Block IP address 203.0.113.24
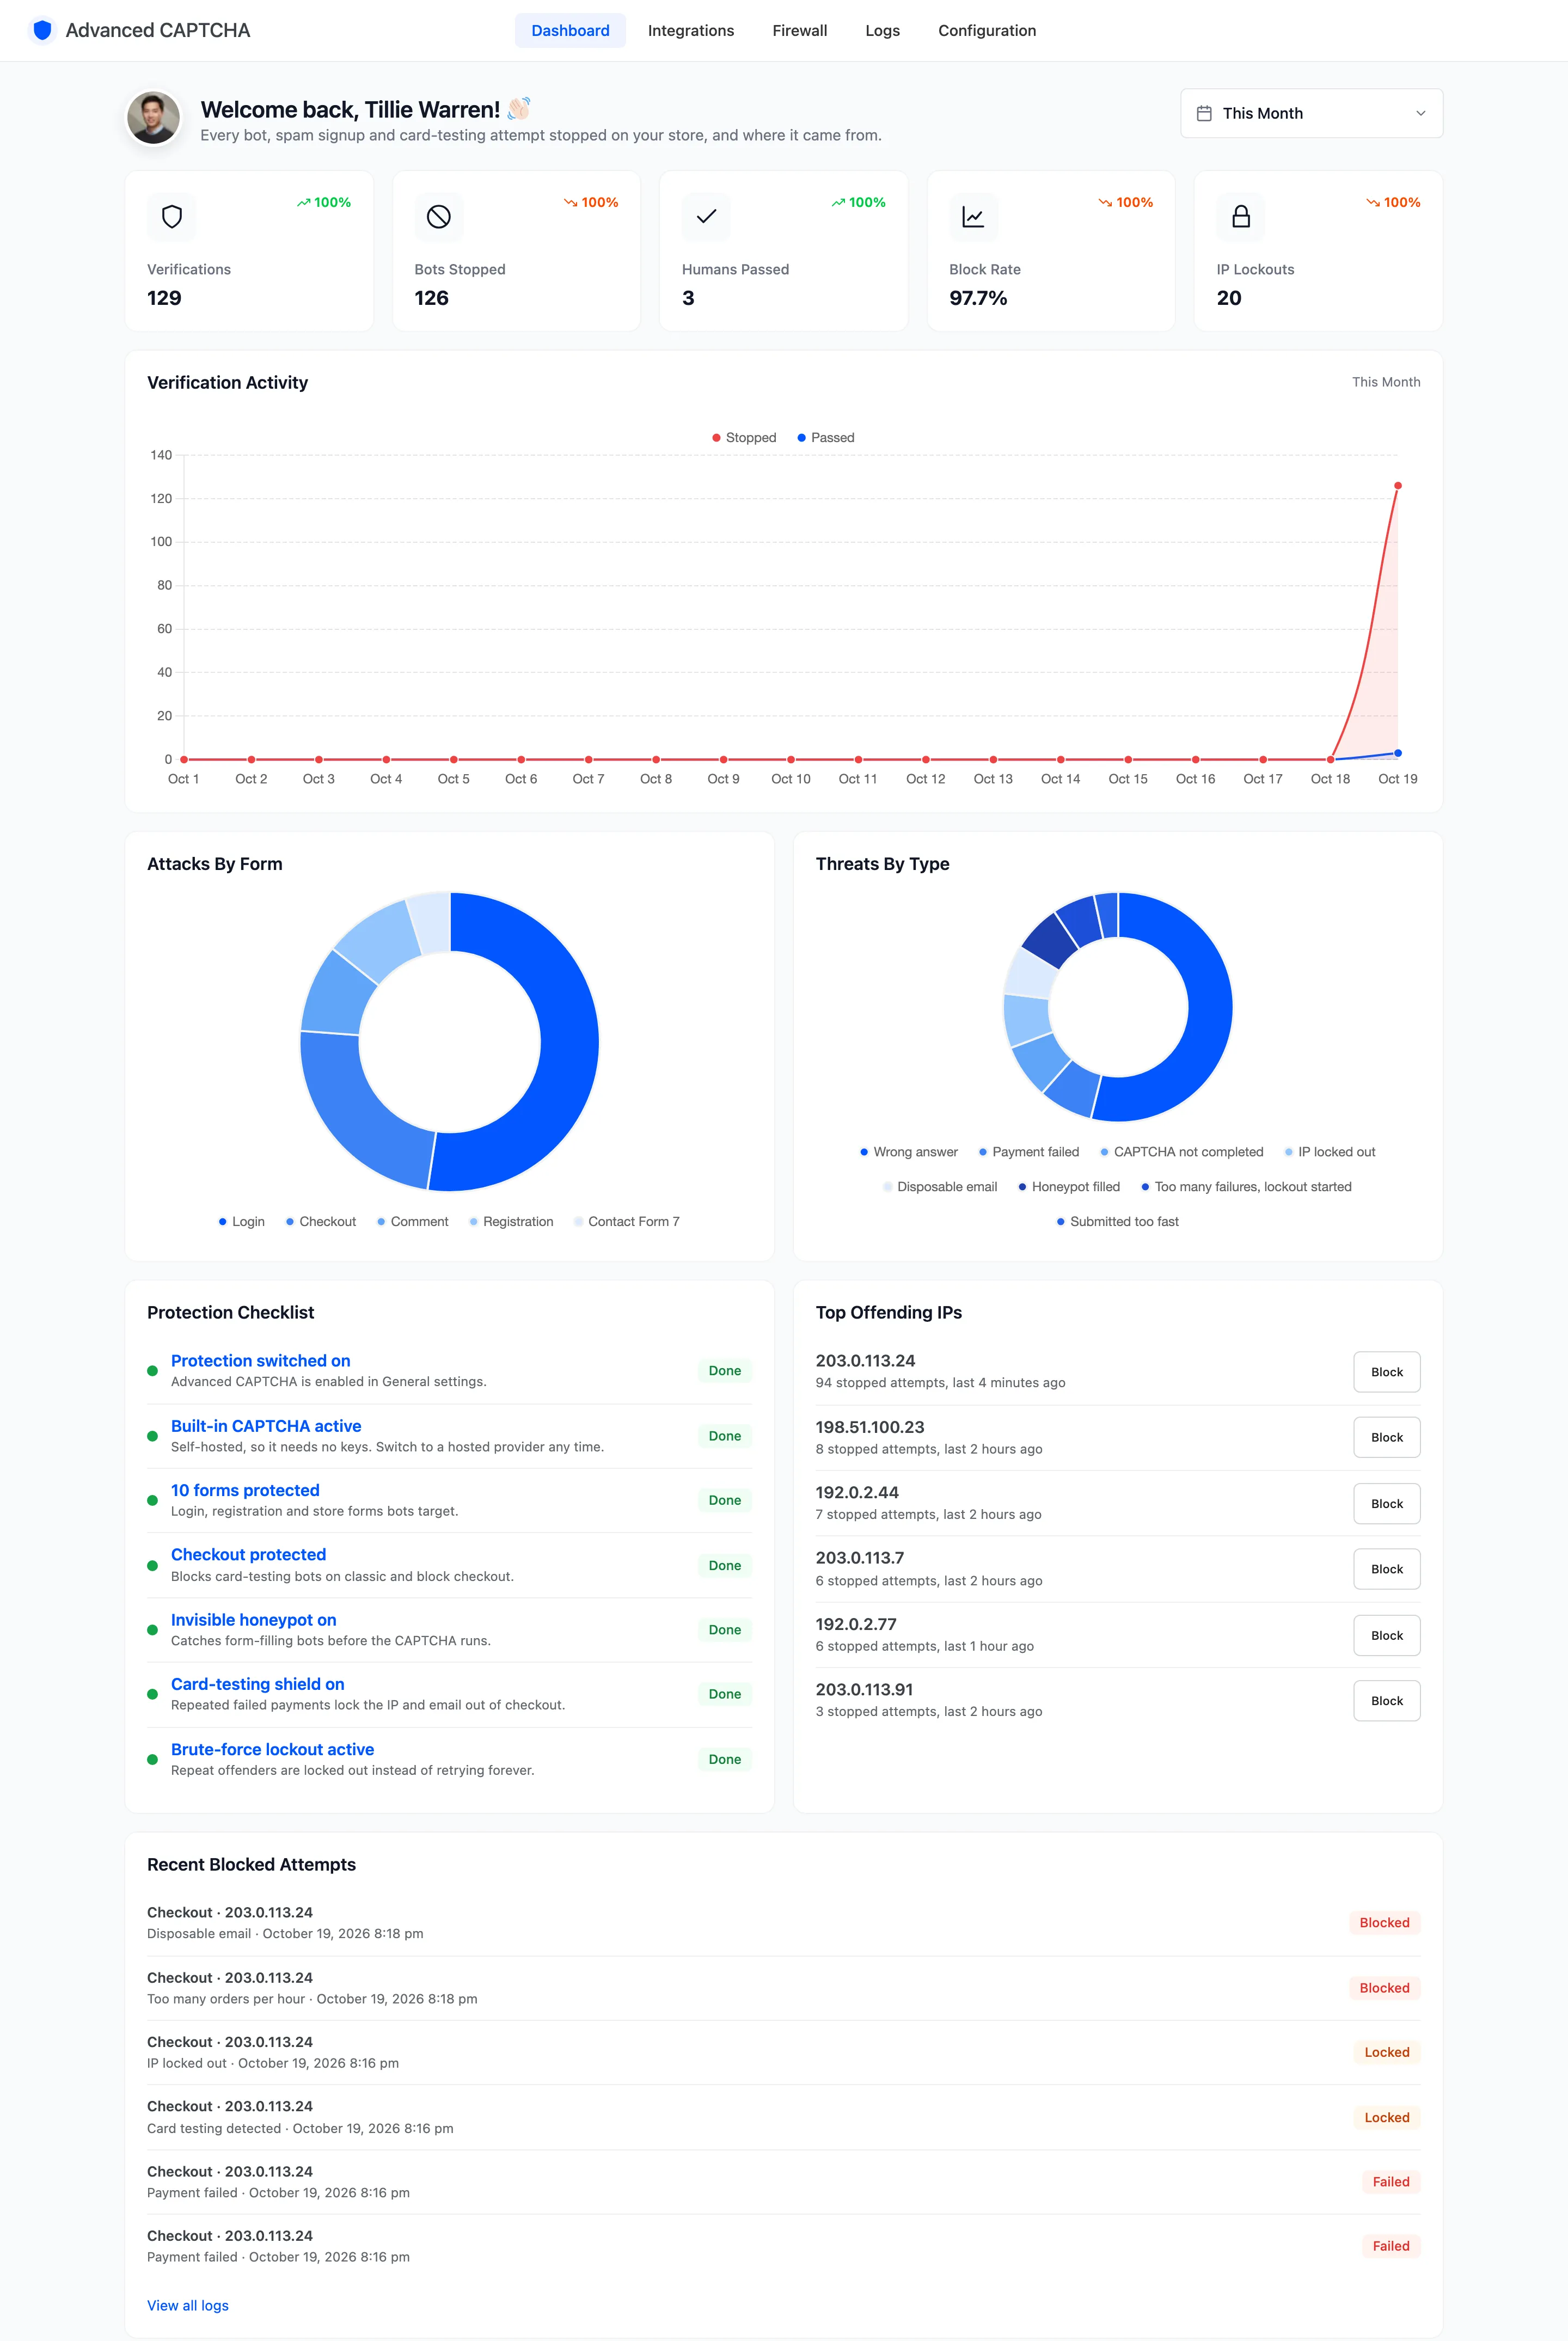 point(1386,1372)
